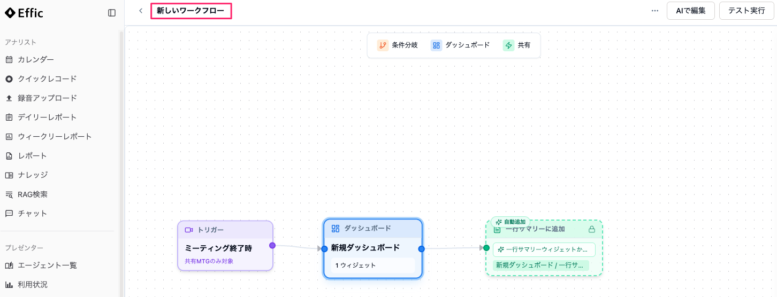Image resolution: width=777 pixels, height=297 pixels.
Task: Click the grid icon of ダッシュボード palette item
Action: (436, 45)
